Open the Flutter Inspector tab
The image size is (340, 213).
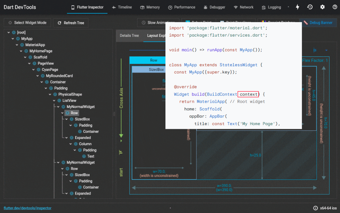tap(87, 7)
